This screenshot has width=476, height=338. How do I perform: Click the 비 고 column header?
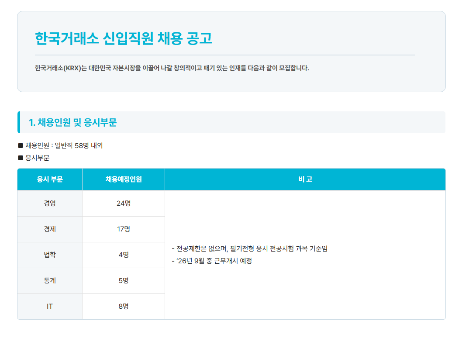coord(305,179)
